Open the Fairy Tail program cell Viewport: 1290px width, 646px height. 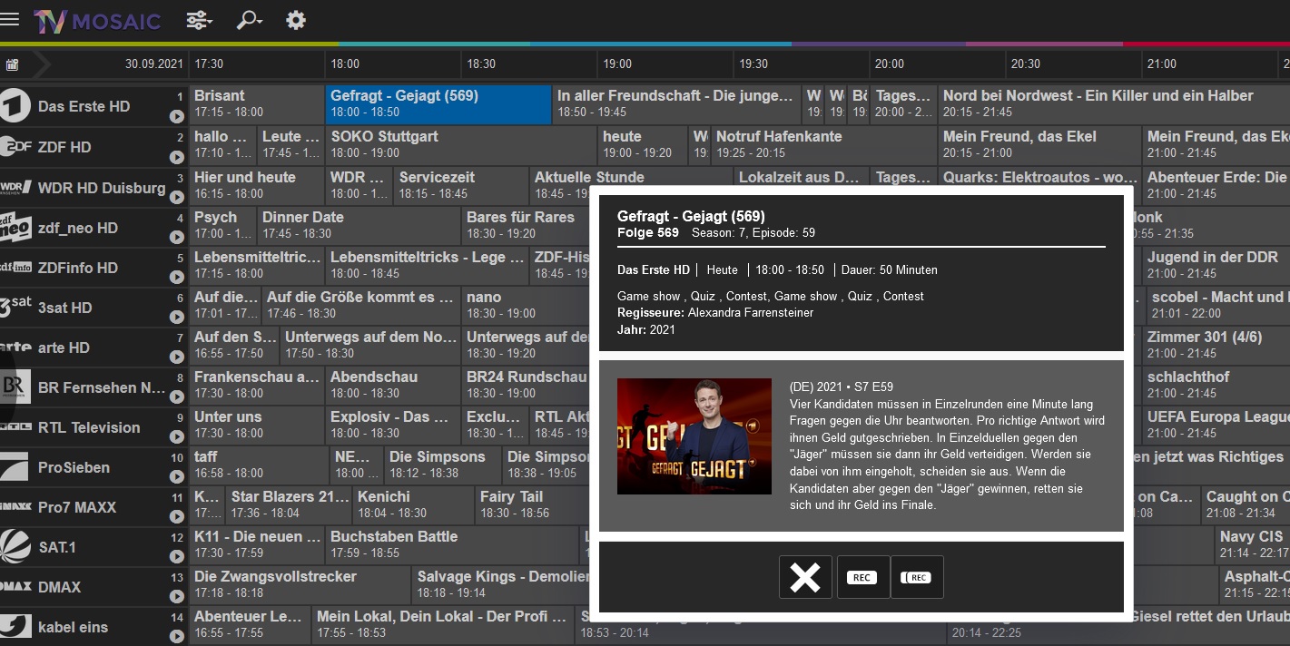click(534, 504)
